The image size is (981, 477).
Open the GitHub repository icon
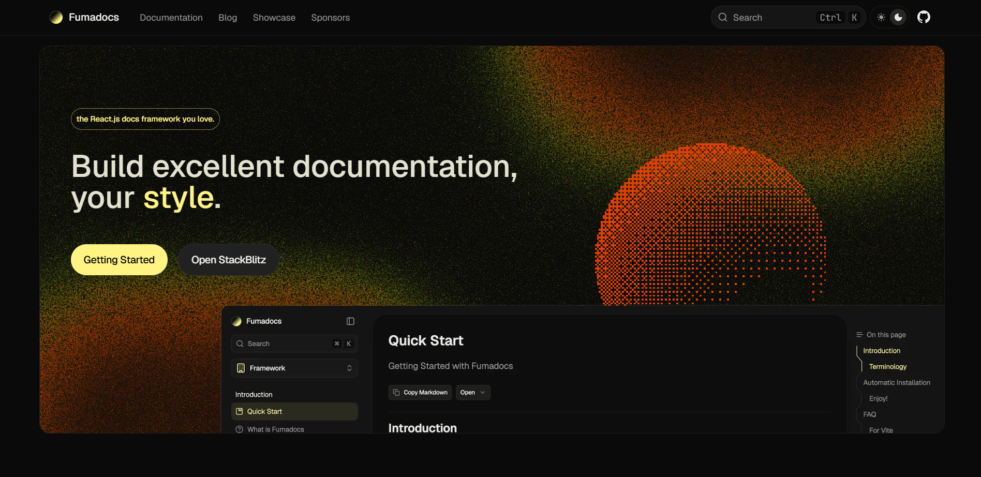tap(924, 17)
